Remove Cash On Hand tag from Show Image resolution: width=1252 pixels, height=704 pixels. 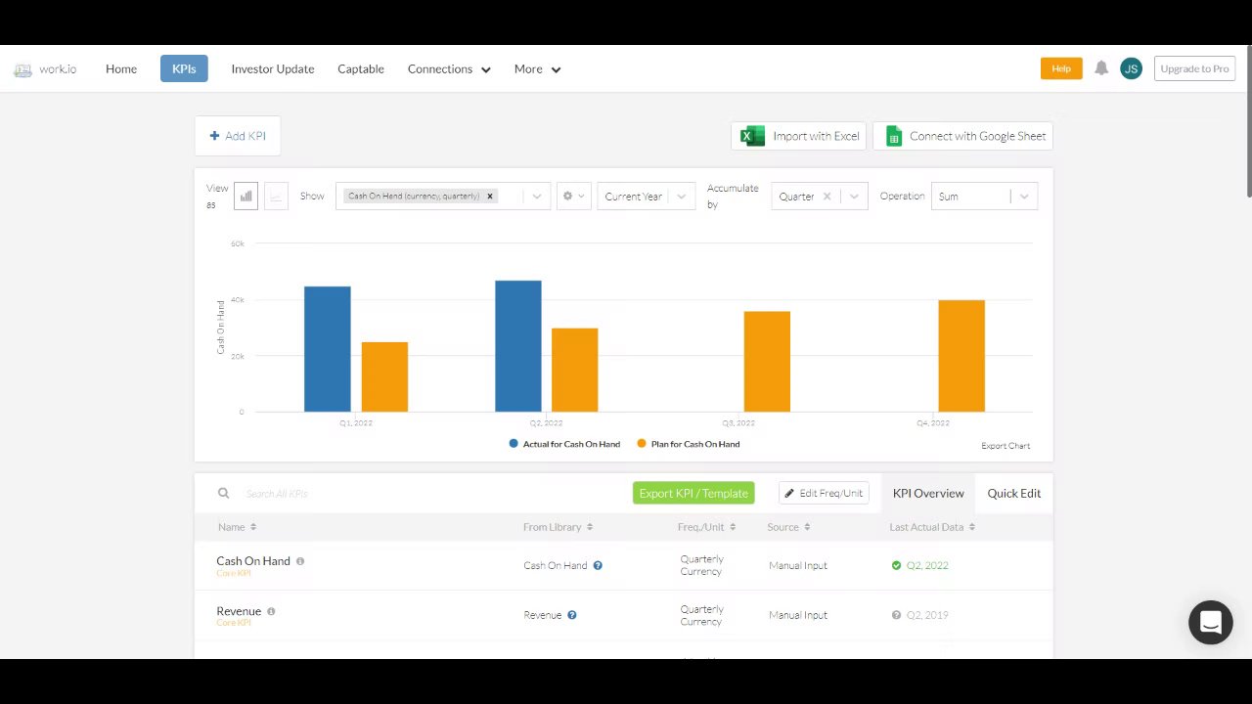pos(490,197)
